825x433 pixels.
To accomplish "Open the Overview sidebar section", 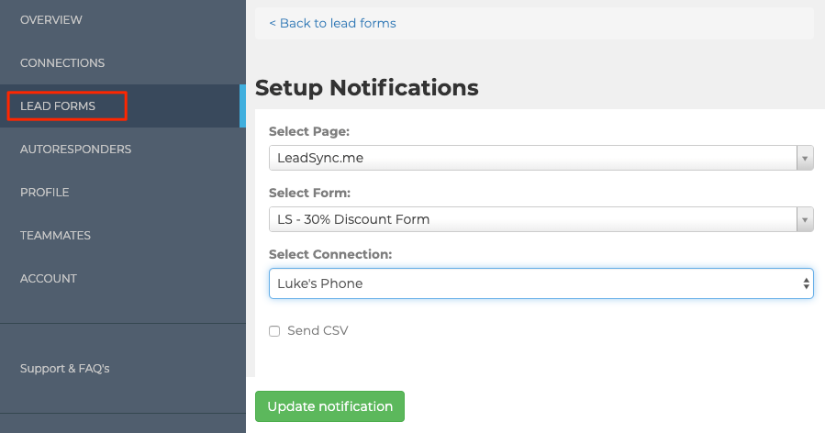I will pos(50,19).
